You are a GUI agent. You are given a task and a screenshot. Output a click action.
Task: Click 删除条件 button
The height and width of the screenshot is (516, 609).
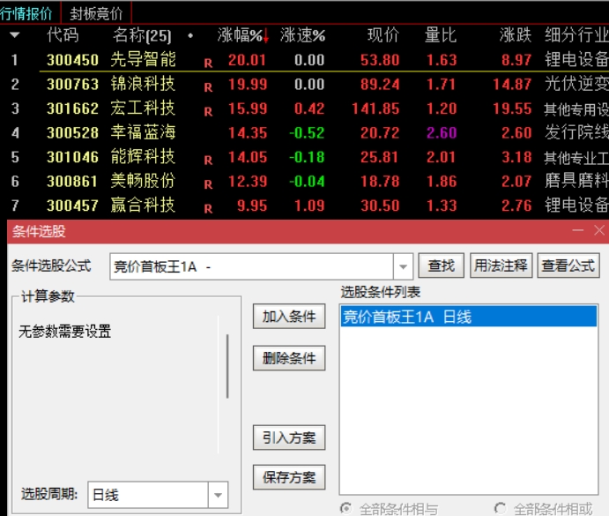pos(289,358)
